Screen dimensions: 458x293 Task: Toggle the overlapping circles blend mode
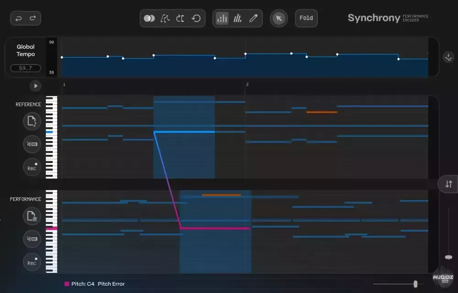pos(149,18)
